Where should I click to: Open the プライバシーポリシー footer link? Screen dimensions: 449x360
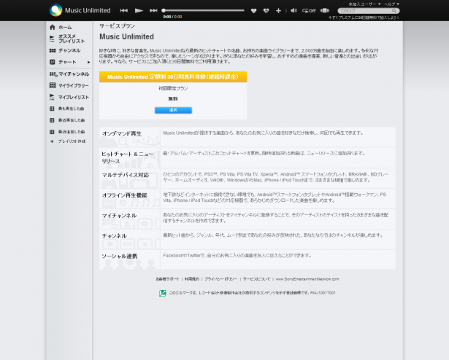tap(220, 279)
